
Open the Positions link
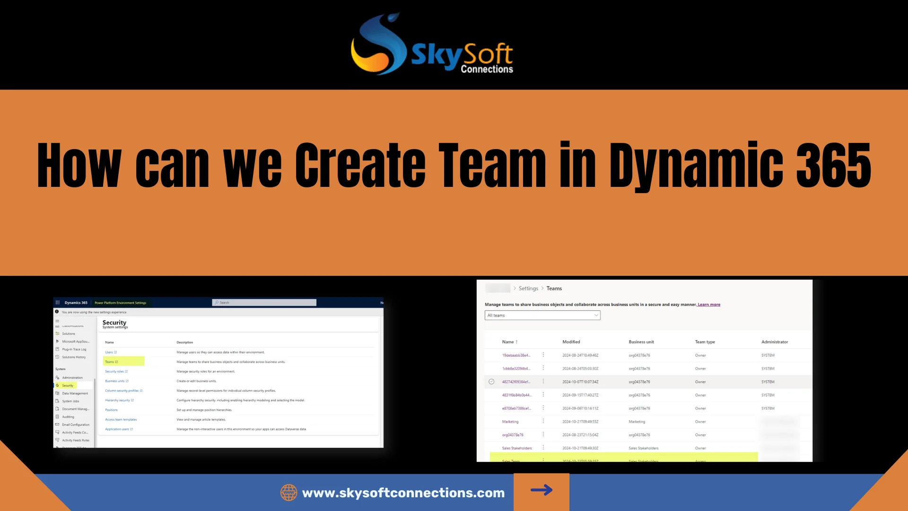(x=111, y=410)
